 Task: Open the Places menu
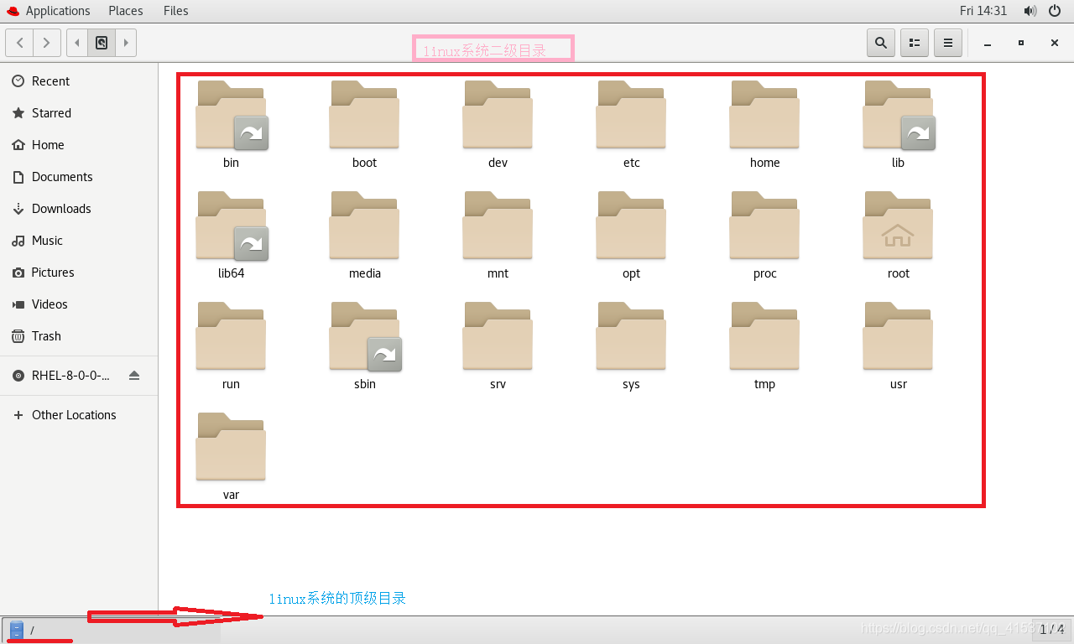click(126, 11)
